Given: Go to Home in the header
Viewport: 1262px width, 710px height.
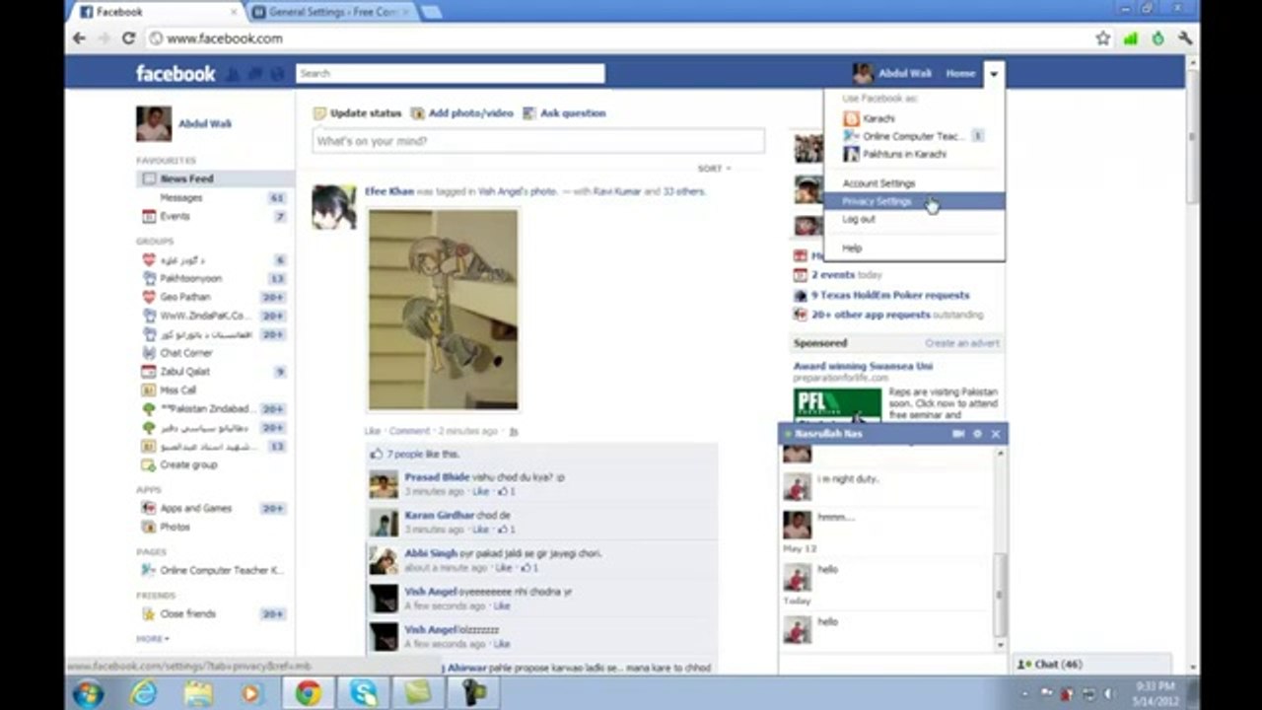Looking at the screenshot, I should [x=960, y=74].
